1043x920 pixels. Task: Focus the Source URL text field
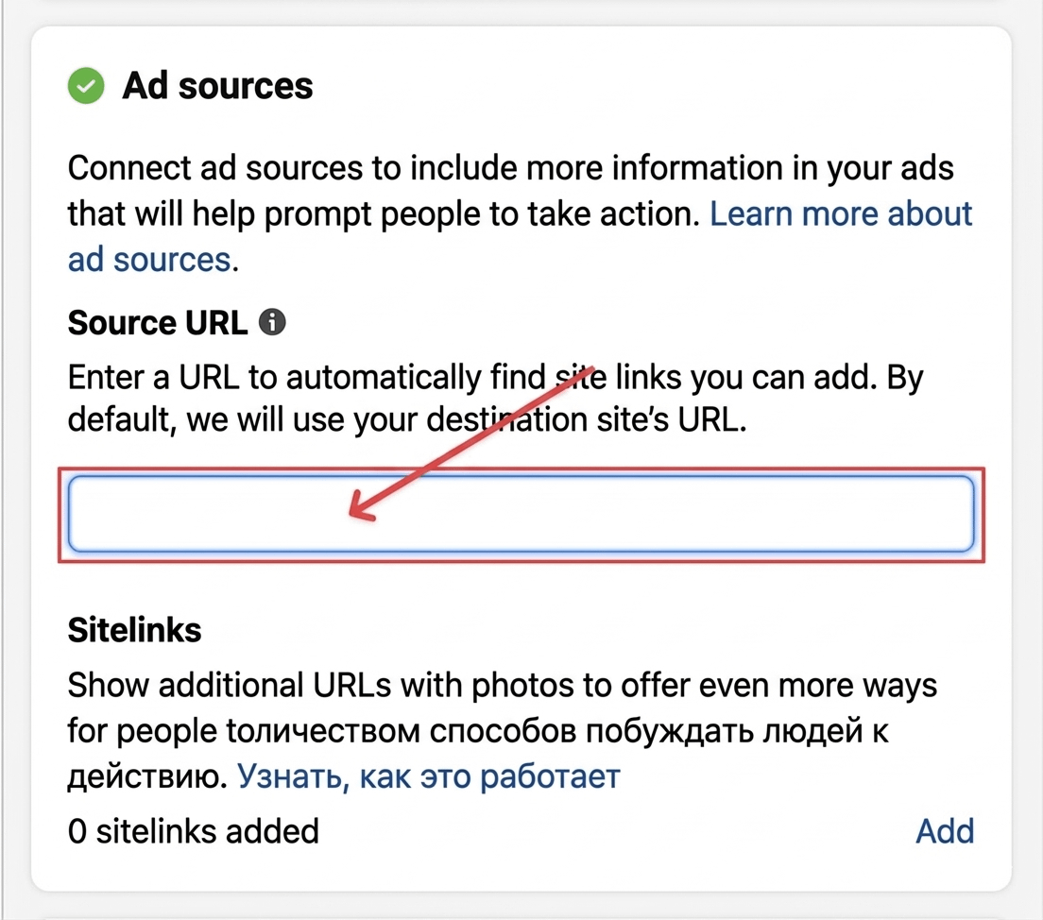(x=661, y=514)
